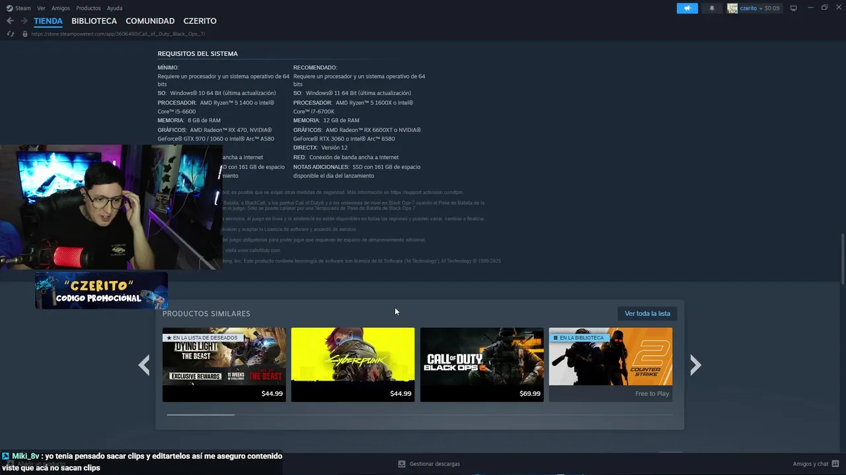Open friends and chat icon

(835, 464)
